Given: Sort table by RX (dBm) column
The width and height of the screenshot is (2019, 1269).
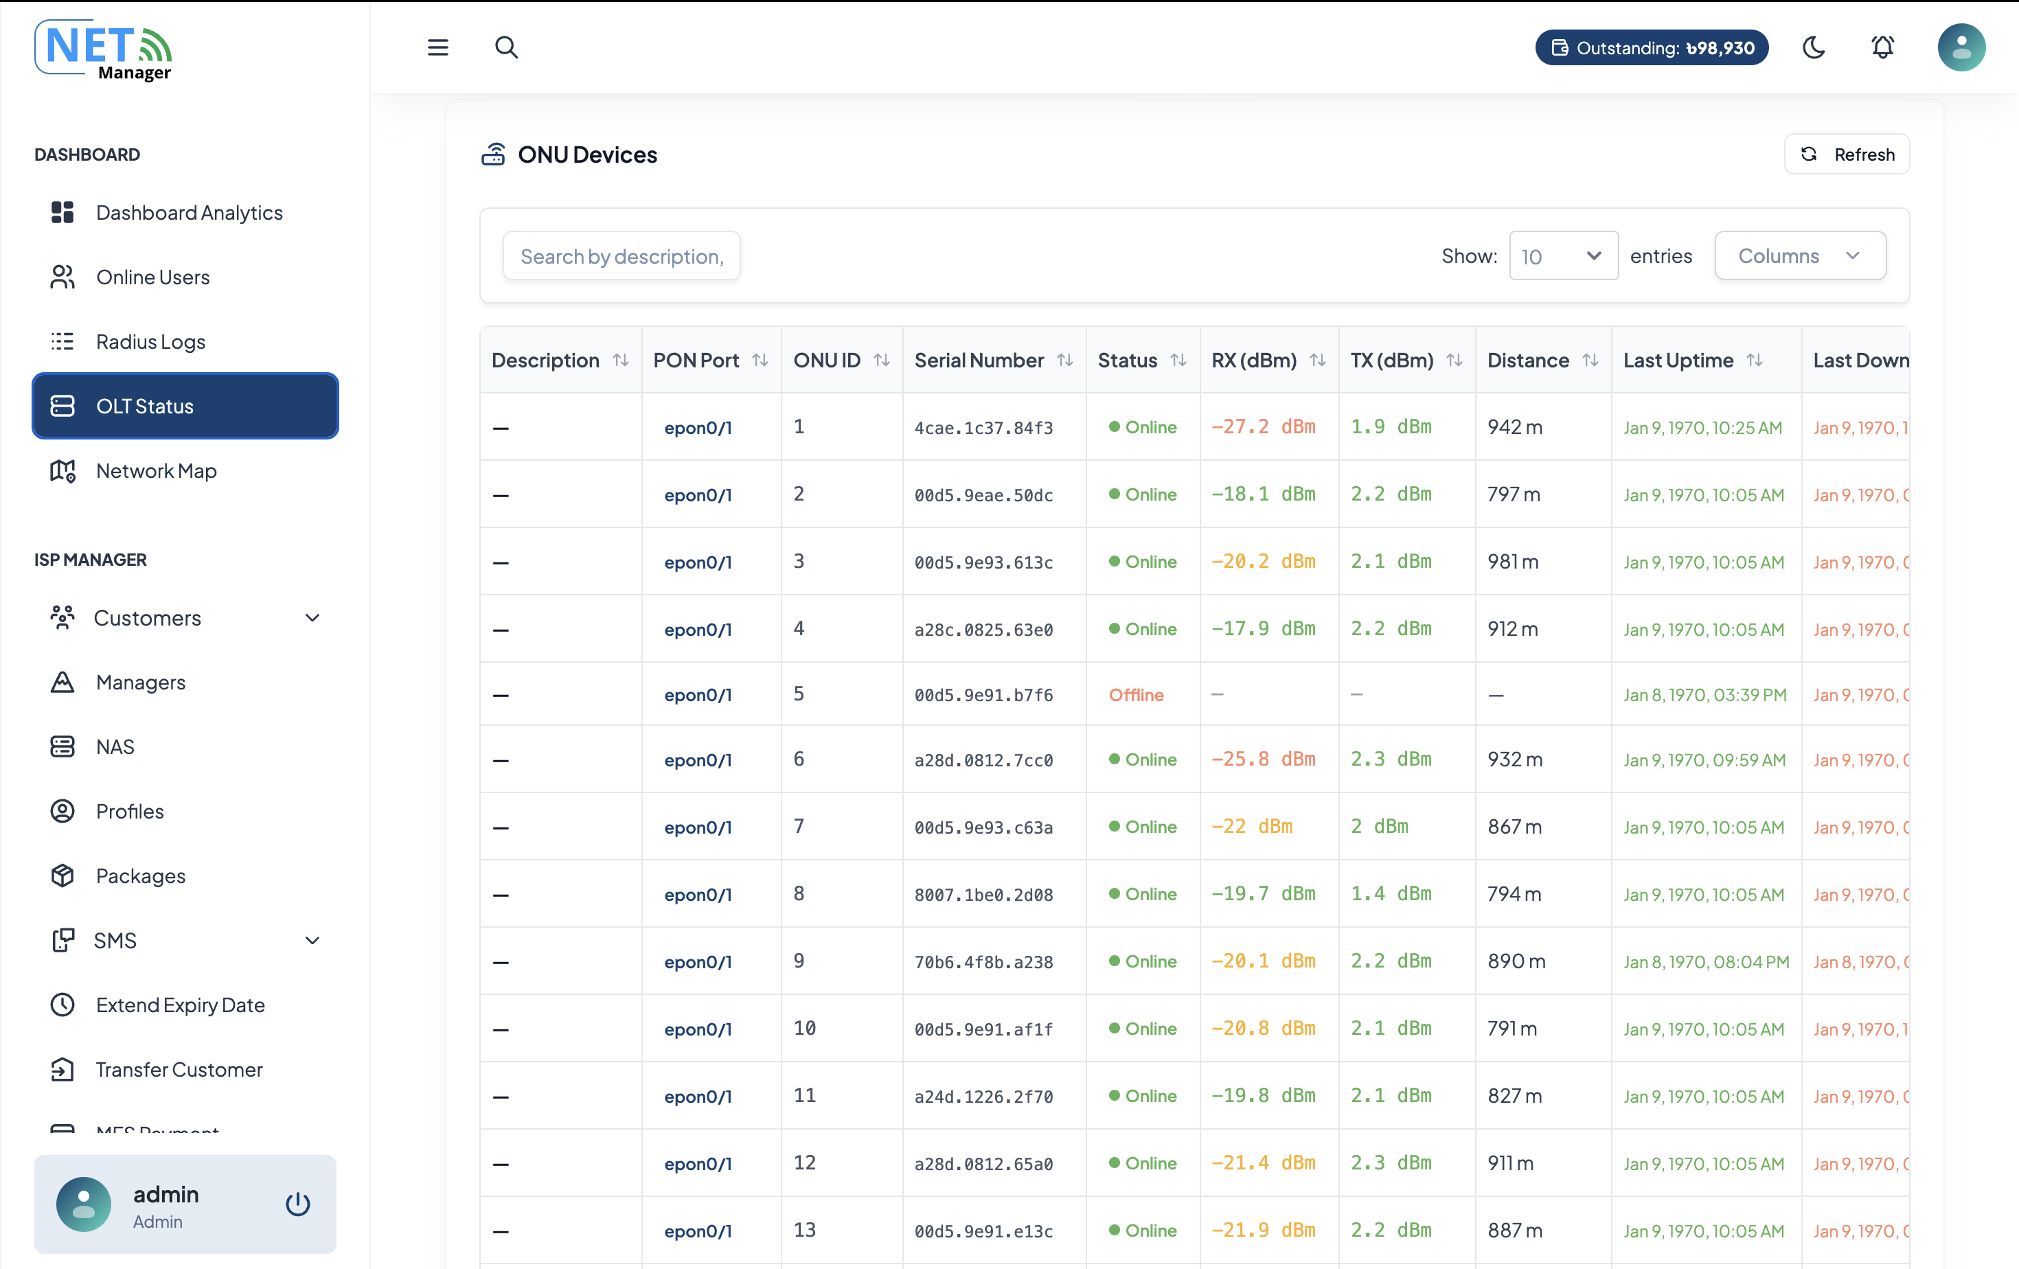Looking at the screenshot, I should [1269, 361].
